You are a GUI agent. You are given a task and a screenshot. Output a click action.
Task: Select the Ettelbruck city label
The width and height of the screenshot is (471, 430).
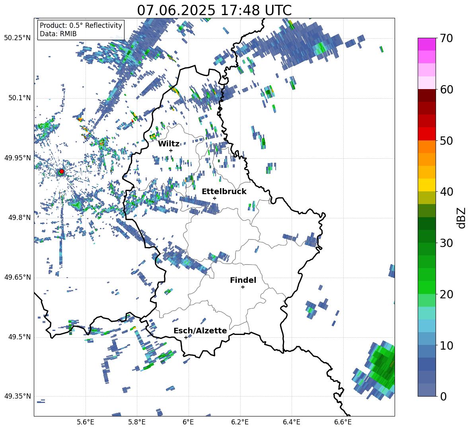click(x=224, y=192)
